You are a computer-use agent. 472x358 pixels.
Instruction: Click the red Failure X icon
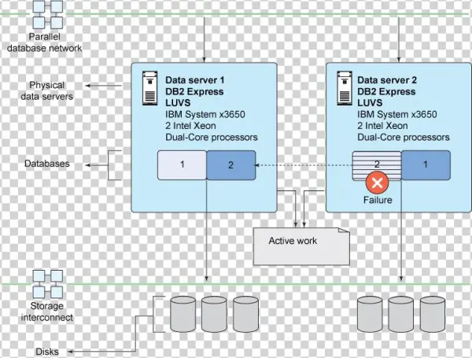[377, 183]
